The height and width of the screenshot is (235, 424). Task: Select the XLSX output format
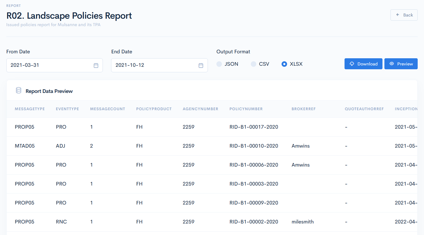click(284, 64)
